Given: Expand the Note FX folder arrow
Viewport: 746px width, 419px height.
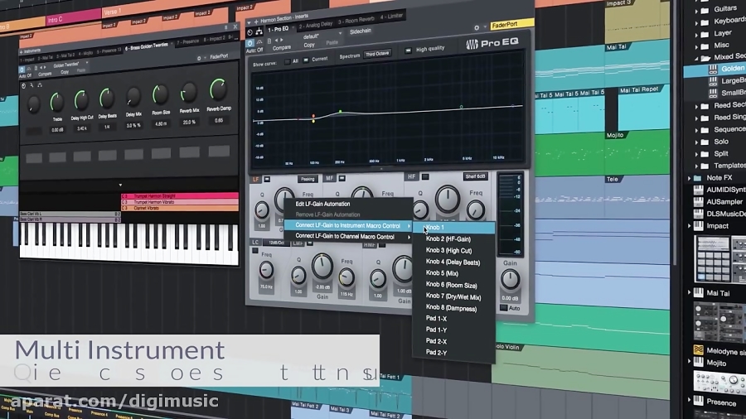Looking at the screenshot, I should (689, 178).
